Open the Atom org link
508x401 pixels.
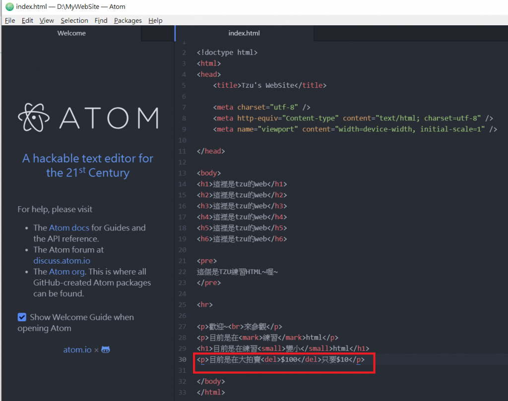(67, 272)
